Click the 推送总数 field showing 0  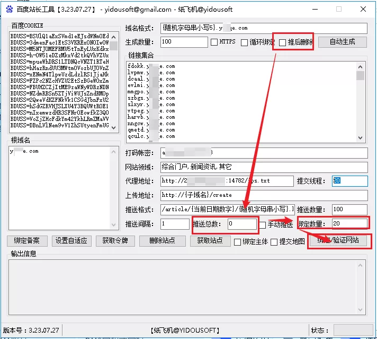pos(242,224)
